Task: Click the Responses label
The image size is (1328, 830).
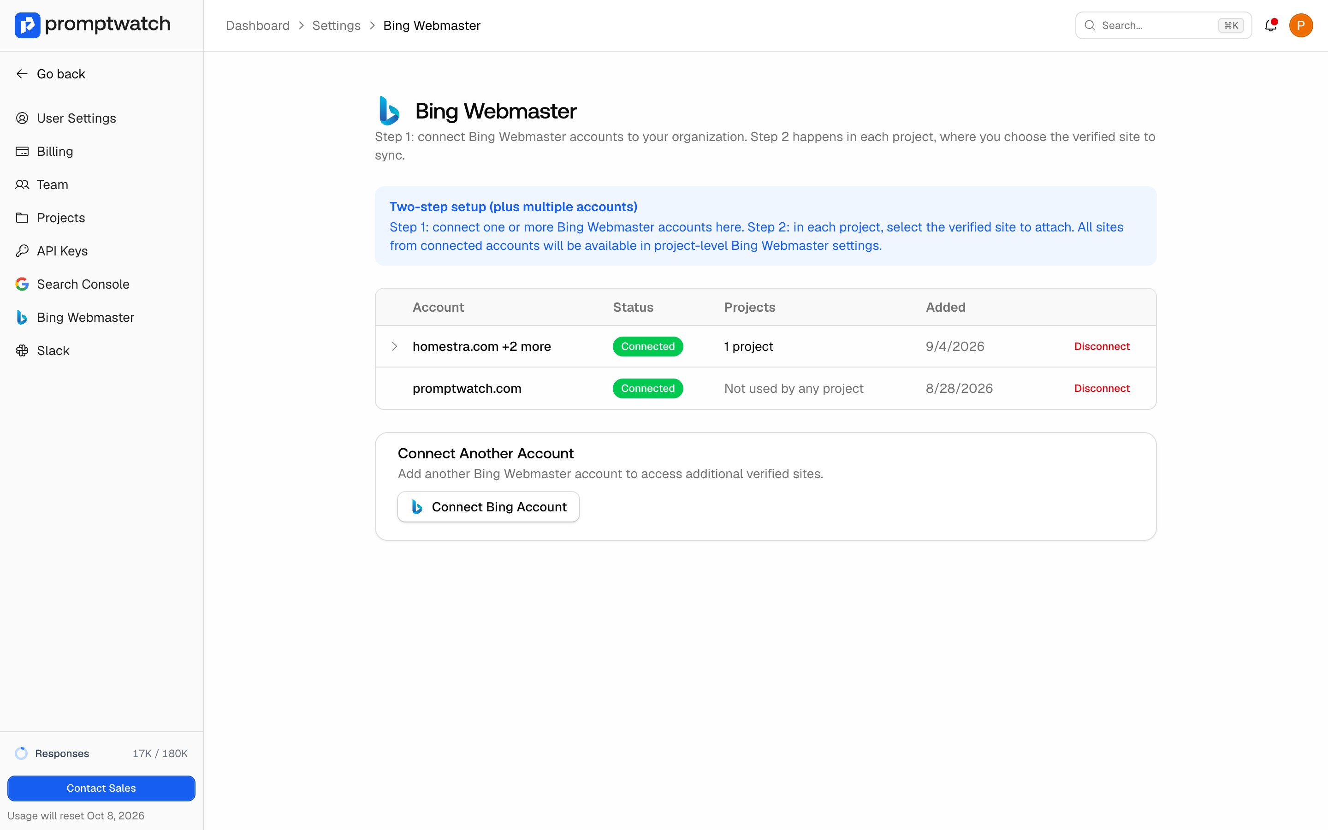Action: [x=62, y=753]
